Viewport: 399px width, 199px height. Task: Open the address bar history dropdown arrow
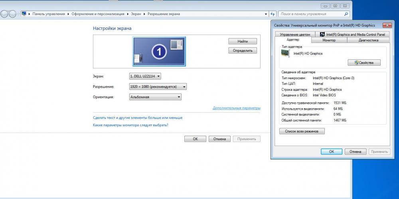pos(266,14)
